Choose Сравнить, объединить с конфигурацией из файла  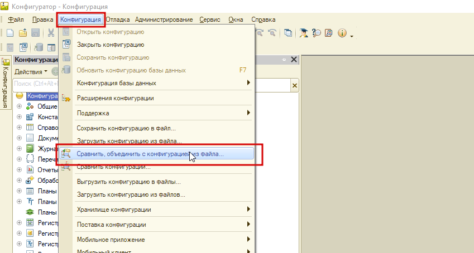[156, 154]
